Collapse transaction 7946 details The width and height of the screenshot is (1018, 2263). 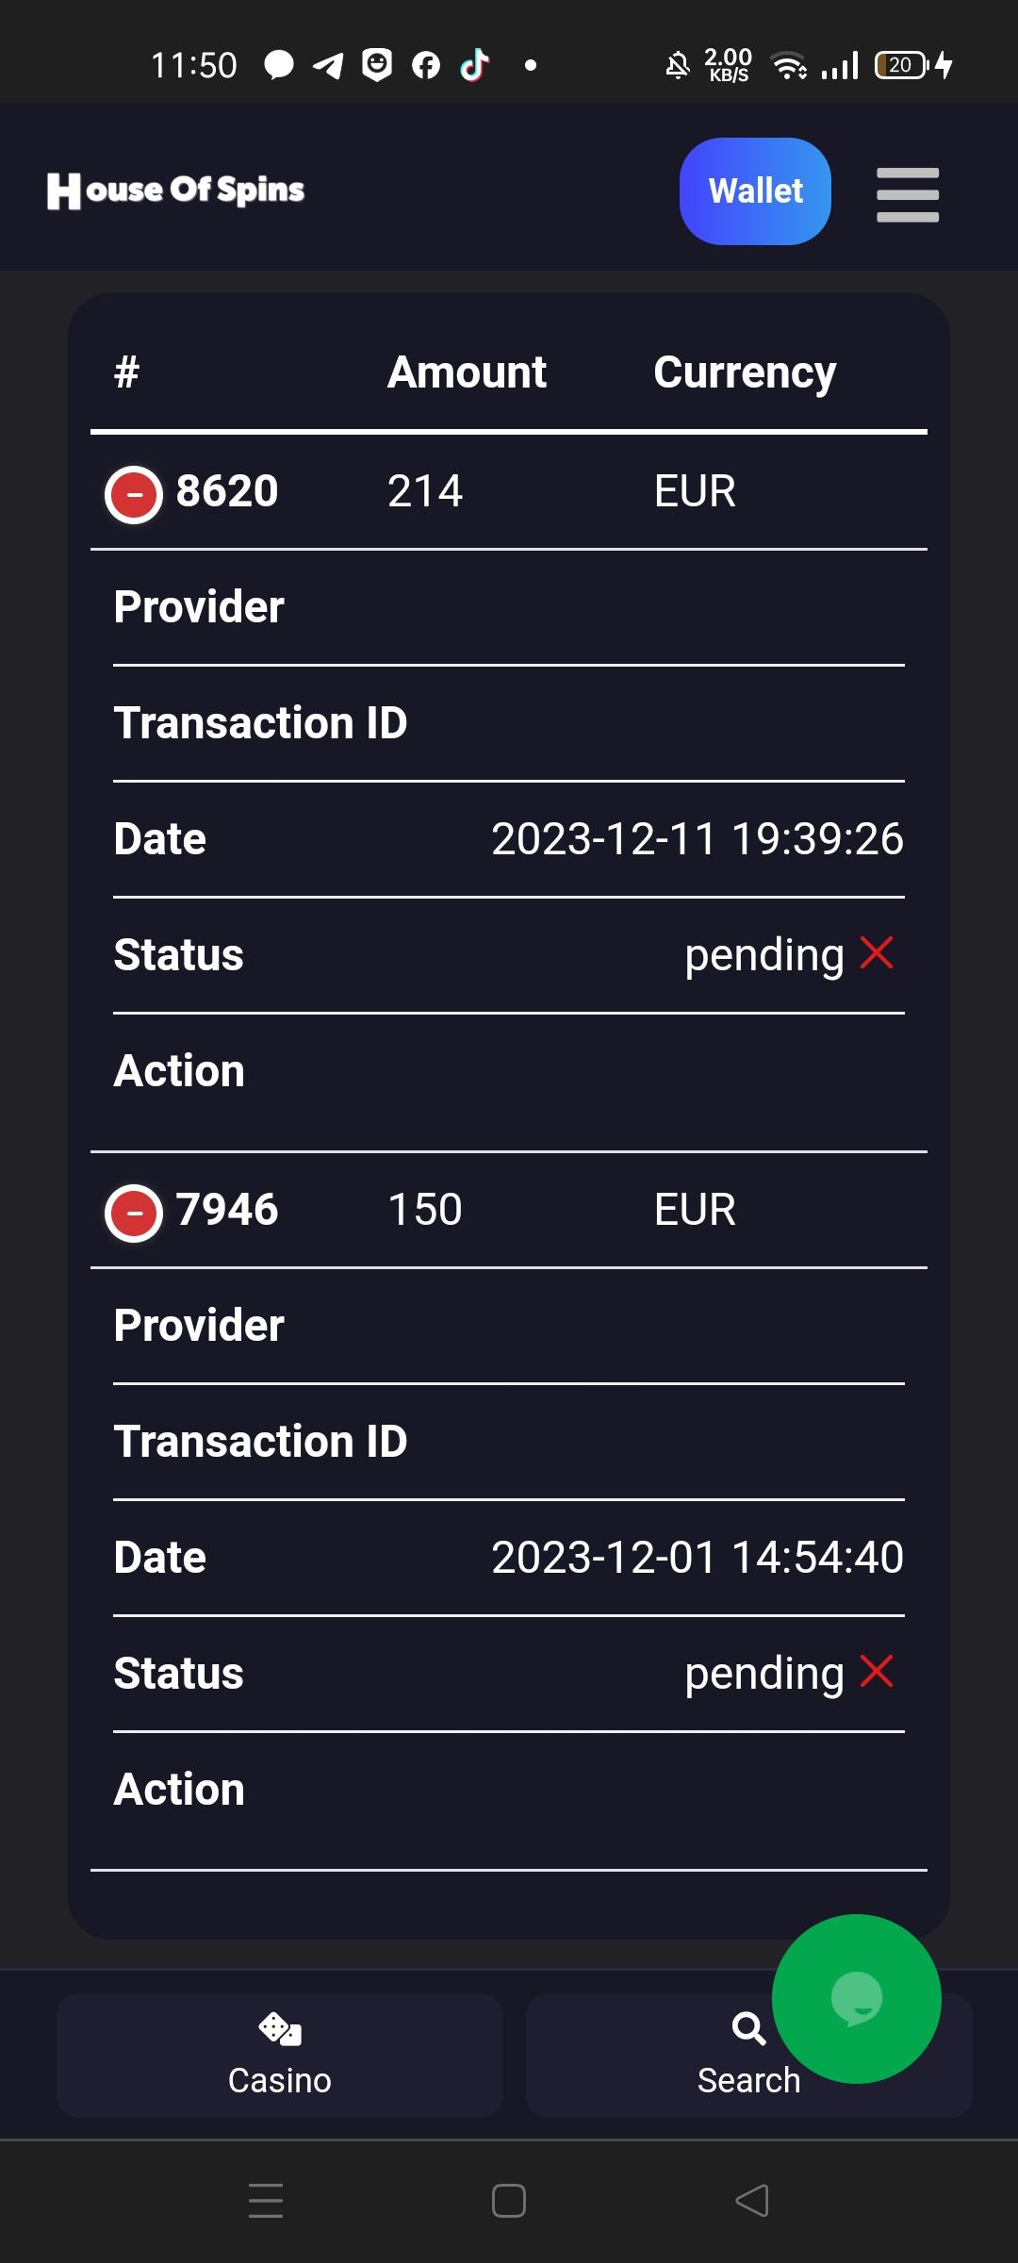click(134, 1212)
